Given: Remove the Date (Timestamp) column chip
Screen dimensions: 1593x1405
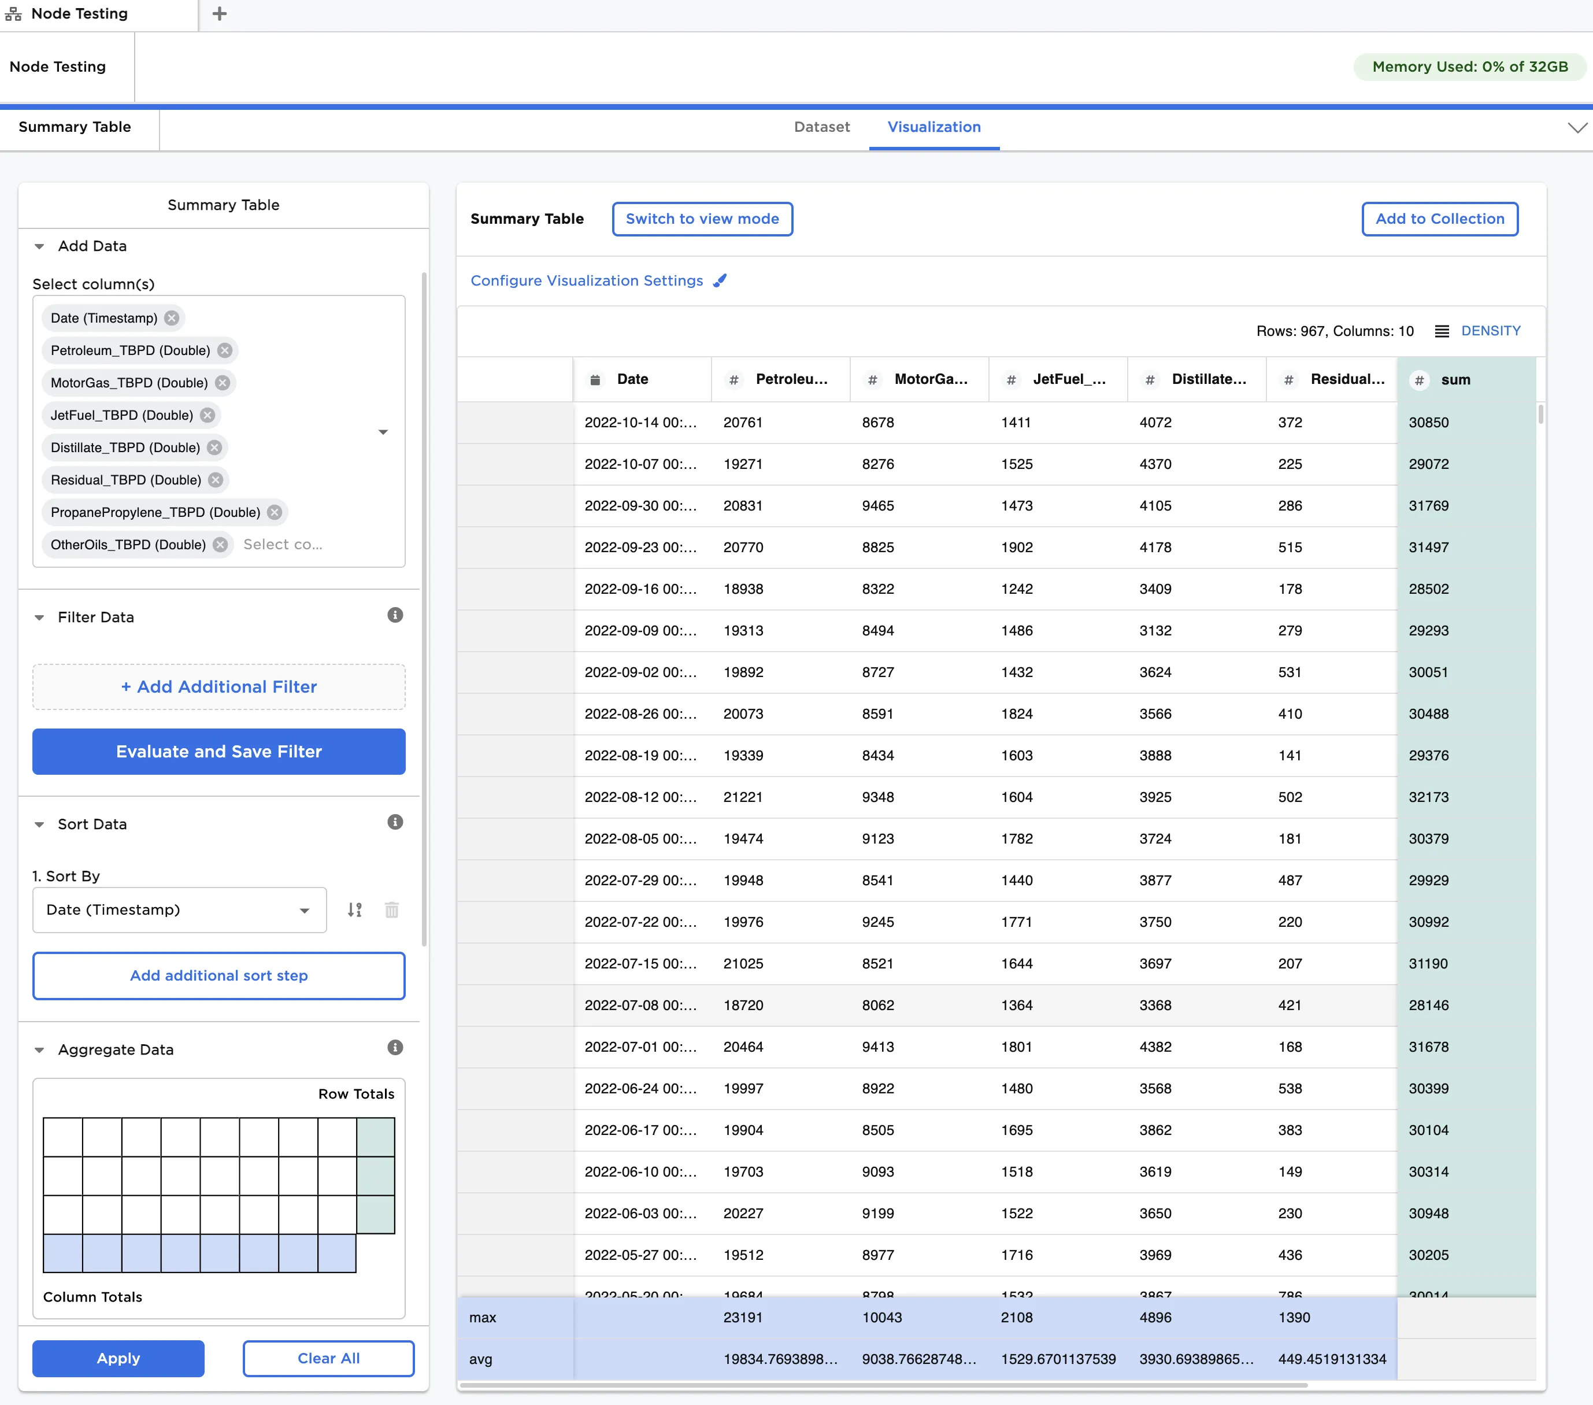Looking at the screenshot, I should [172, 318].
